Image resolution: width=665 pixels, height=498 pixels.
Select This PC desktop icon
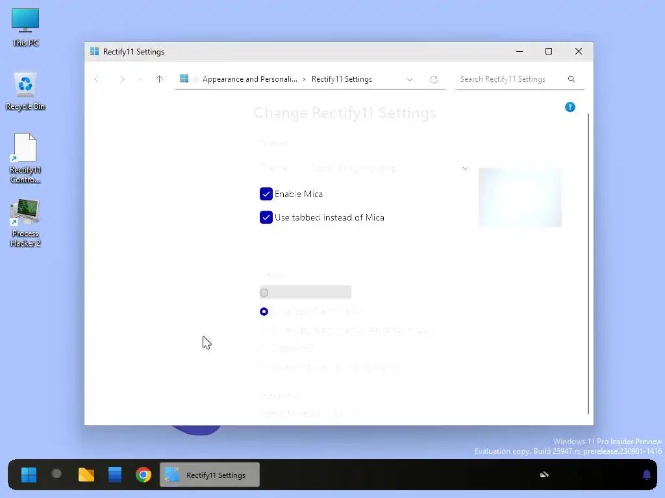(x=25, y=27)
